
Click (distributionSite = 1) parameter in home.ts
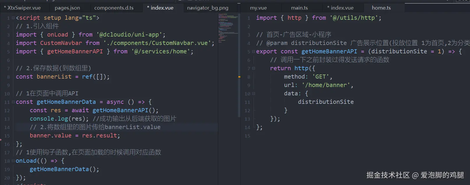point(406,52)
